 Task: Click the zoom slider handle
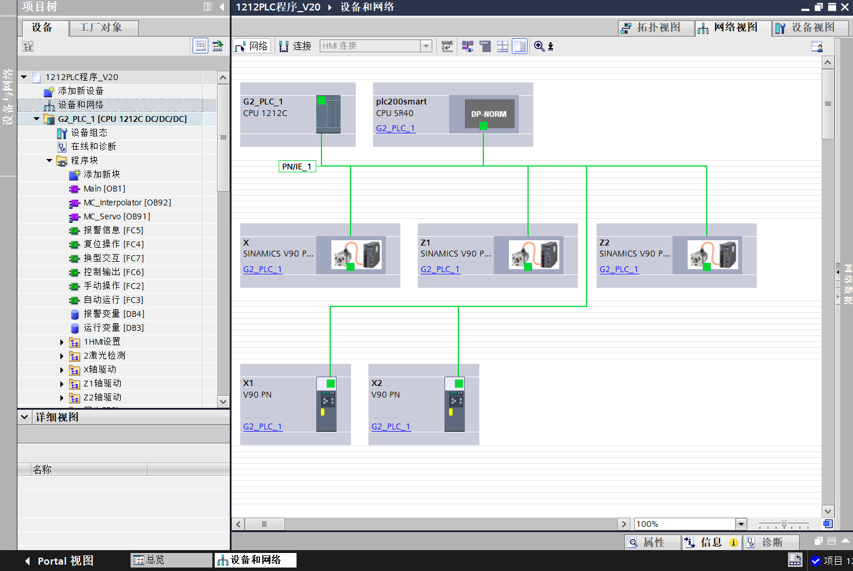(x=784, y=524)
